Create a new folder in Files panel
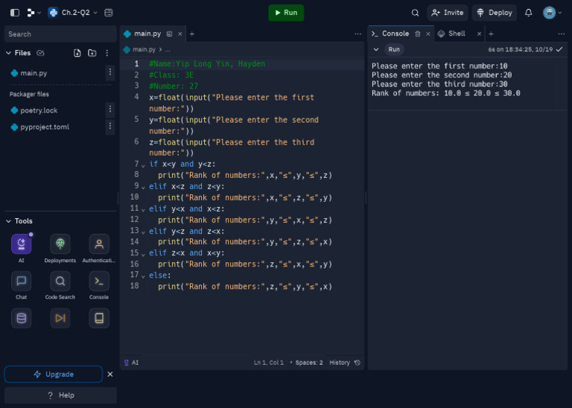The image size is (572, 408). [92, 53]
